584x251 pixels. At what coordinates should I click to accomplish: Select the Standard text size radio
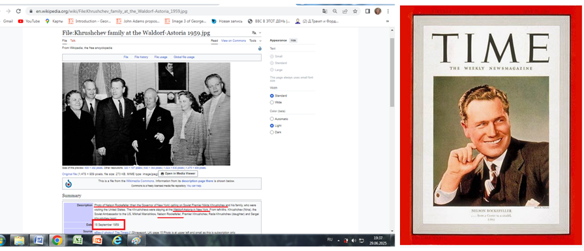[272, 63]
